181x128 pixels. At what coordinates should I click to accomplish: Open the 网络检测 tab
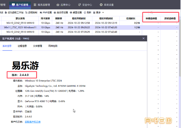tap(53, 46)
